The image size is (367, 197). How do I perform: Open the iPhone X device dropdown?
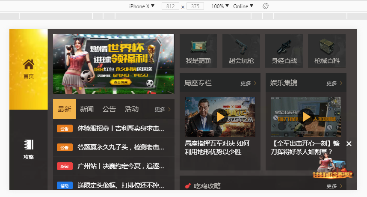click(x=142, y=6)
